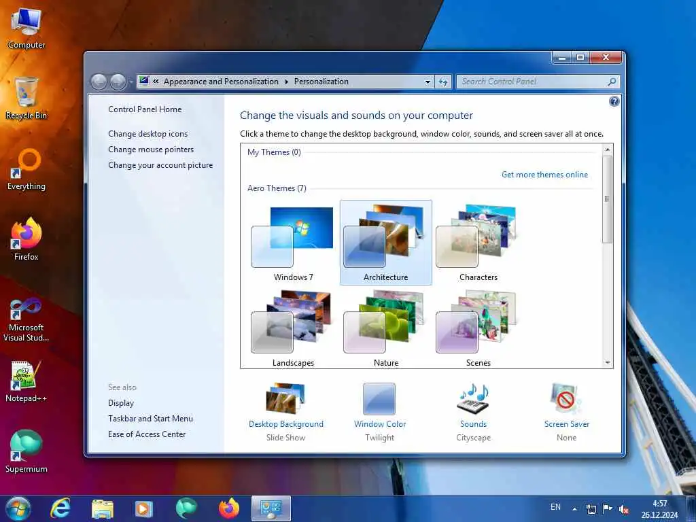Click the help question mark icon
696x522 pixels.
pos(614,102)
